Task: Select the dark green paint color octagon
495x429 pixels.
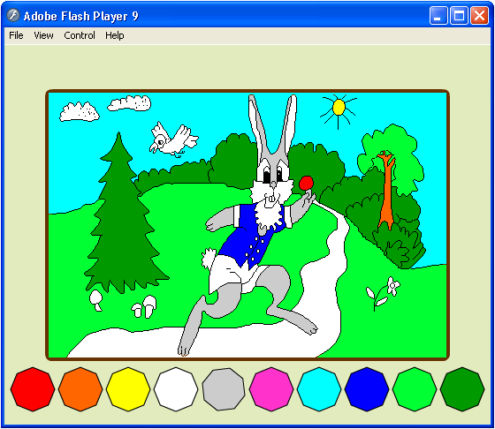Action: 462,389
